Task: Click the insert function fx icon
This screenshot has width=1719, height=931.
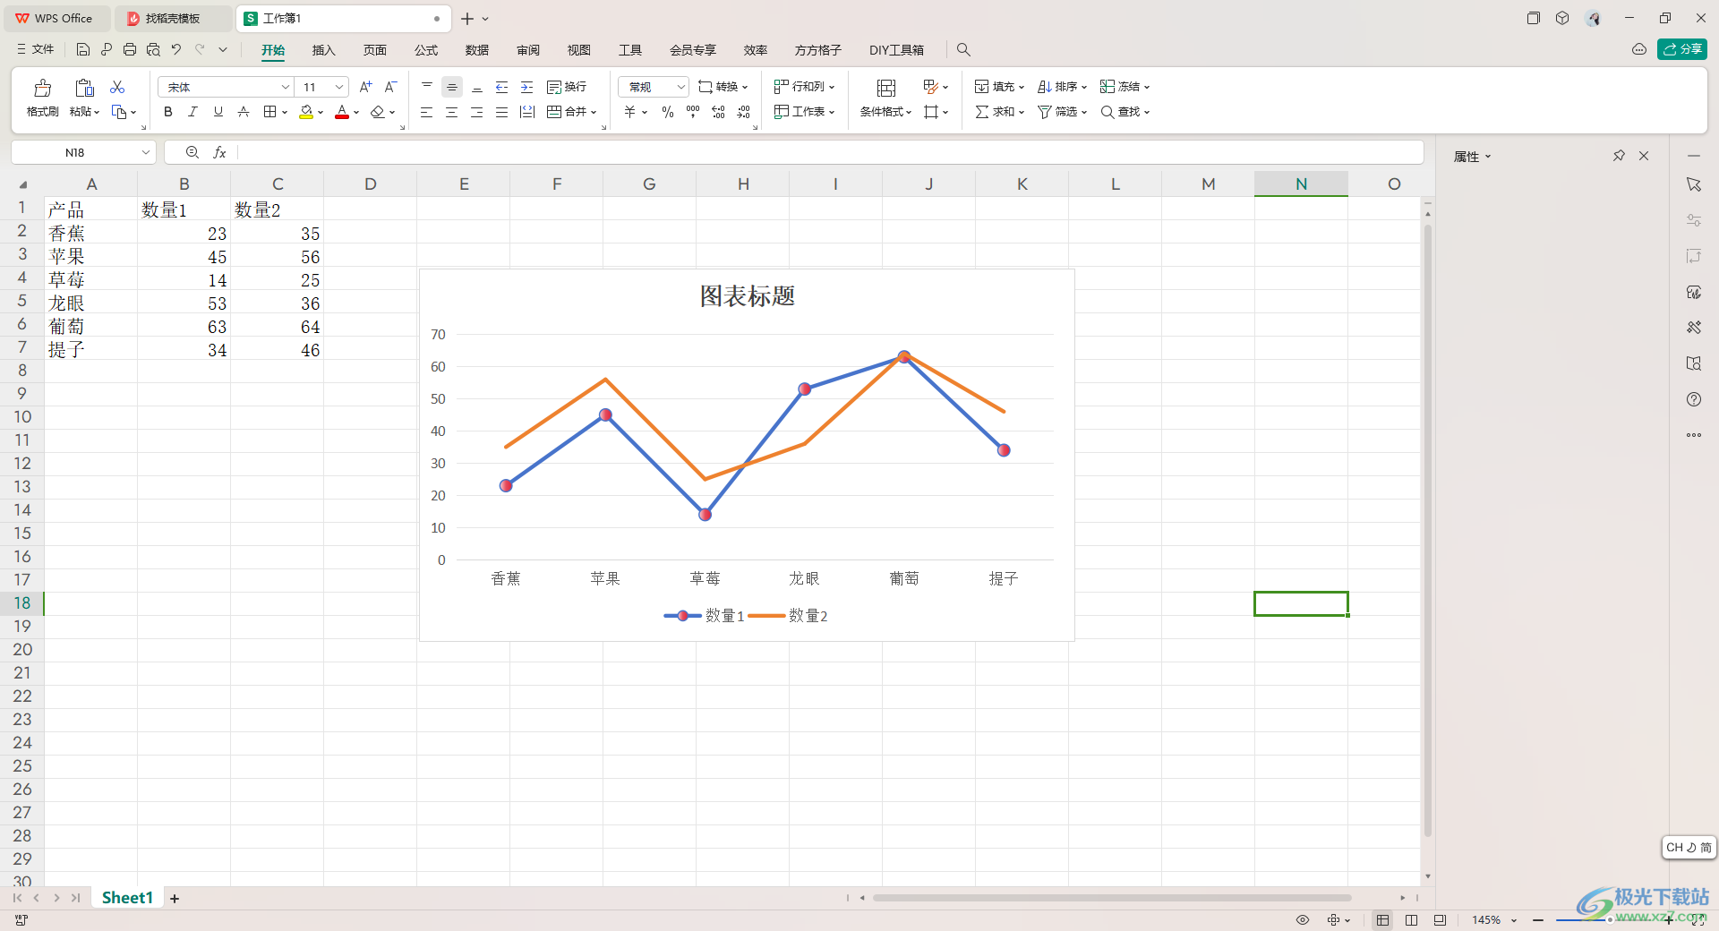Action: (x=219, y=153)
